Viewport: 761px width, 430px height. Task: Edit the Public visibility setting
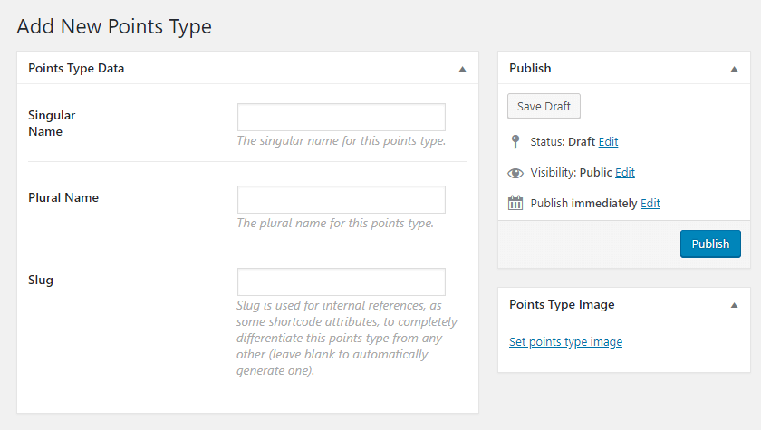pyautogui.click(x=625, y=173)
